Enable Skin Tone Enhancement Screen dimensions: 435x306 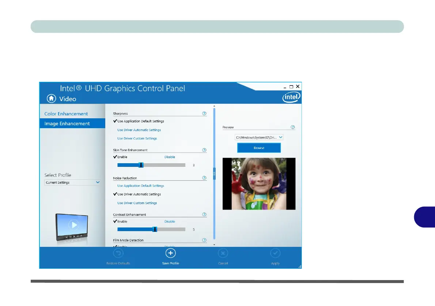coord(120,157)
